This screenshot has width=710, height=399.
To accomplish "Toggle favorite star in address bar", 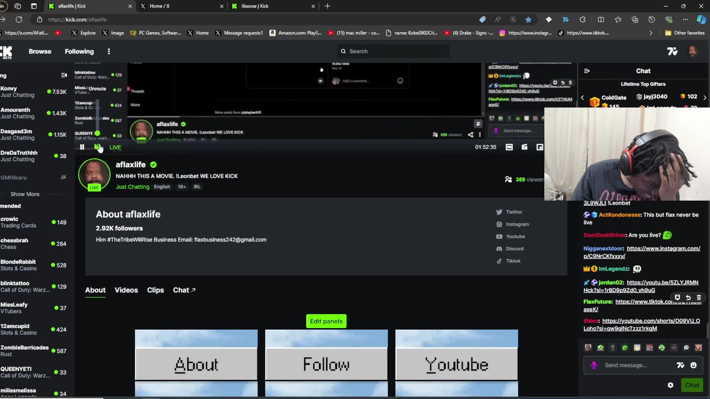I will click(528, 20).
